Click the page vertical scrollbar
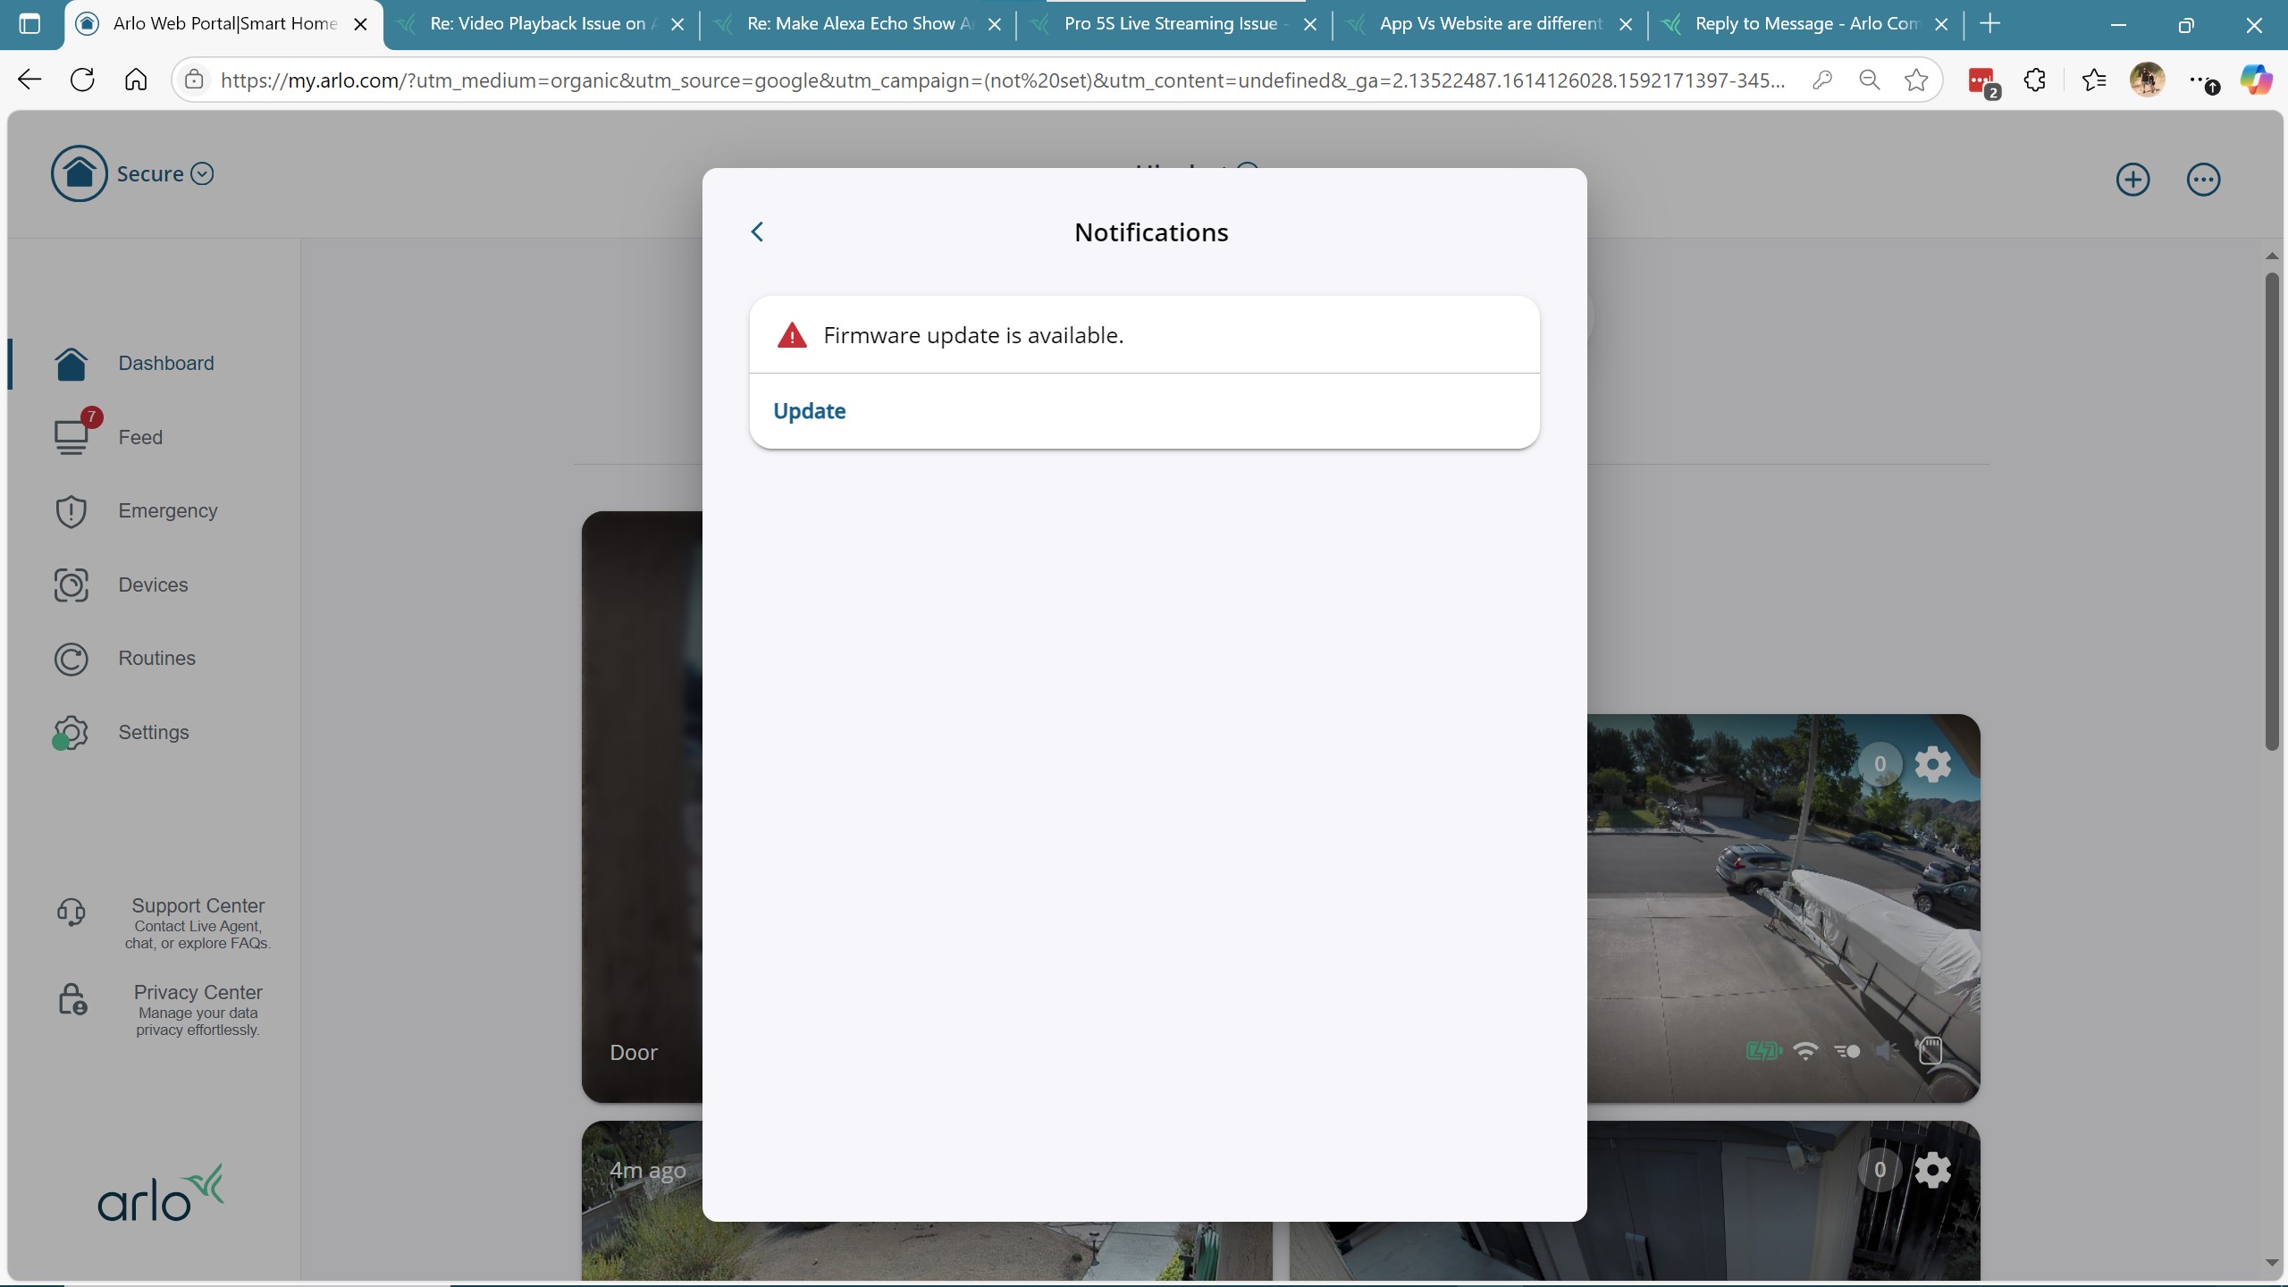The width and height of the screenshot is (2288, 1287). coord(2271,509)
